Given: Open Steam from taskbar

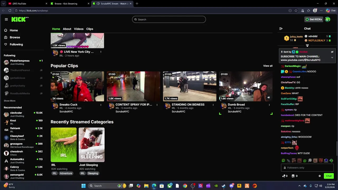Looking at the screenshot, I should click(224, 186).
